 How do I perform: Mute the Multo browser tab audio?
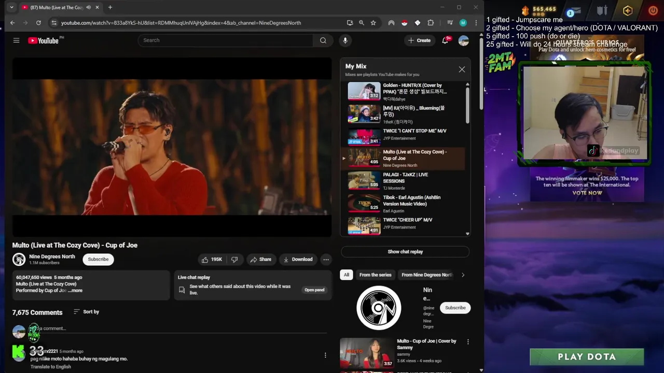pos(89,7)
